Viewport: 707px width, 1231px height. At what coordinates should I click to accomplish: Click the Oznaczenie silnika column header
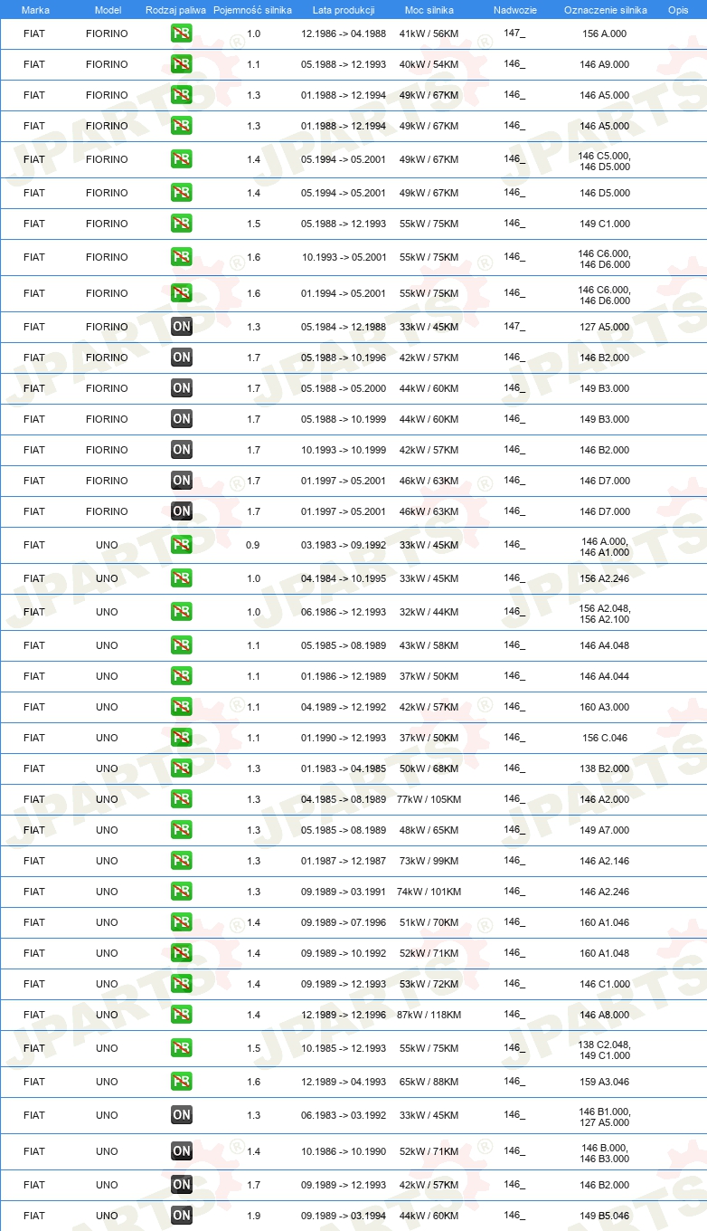tap(605, 9)
